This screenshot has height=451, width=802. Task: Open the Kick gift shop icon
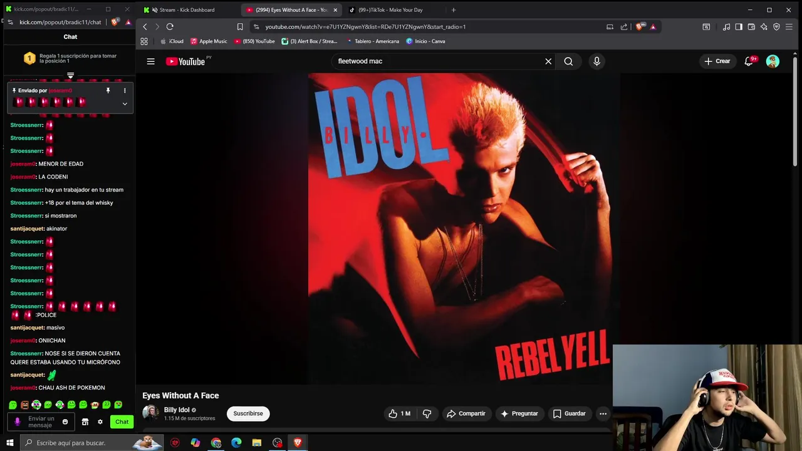coord(85,422)
